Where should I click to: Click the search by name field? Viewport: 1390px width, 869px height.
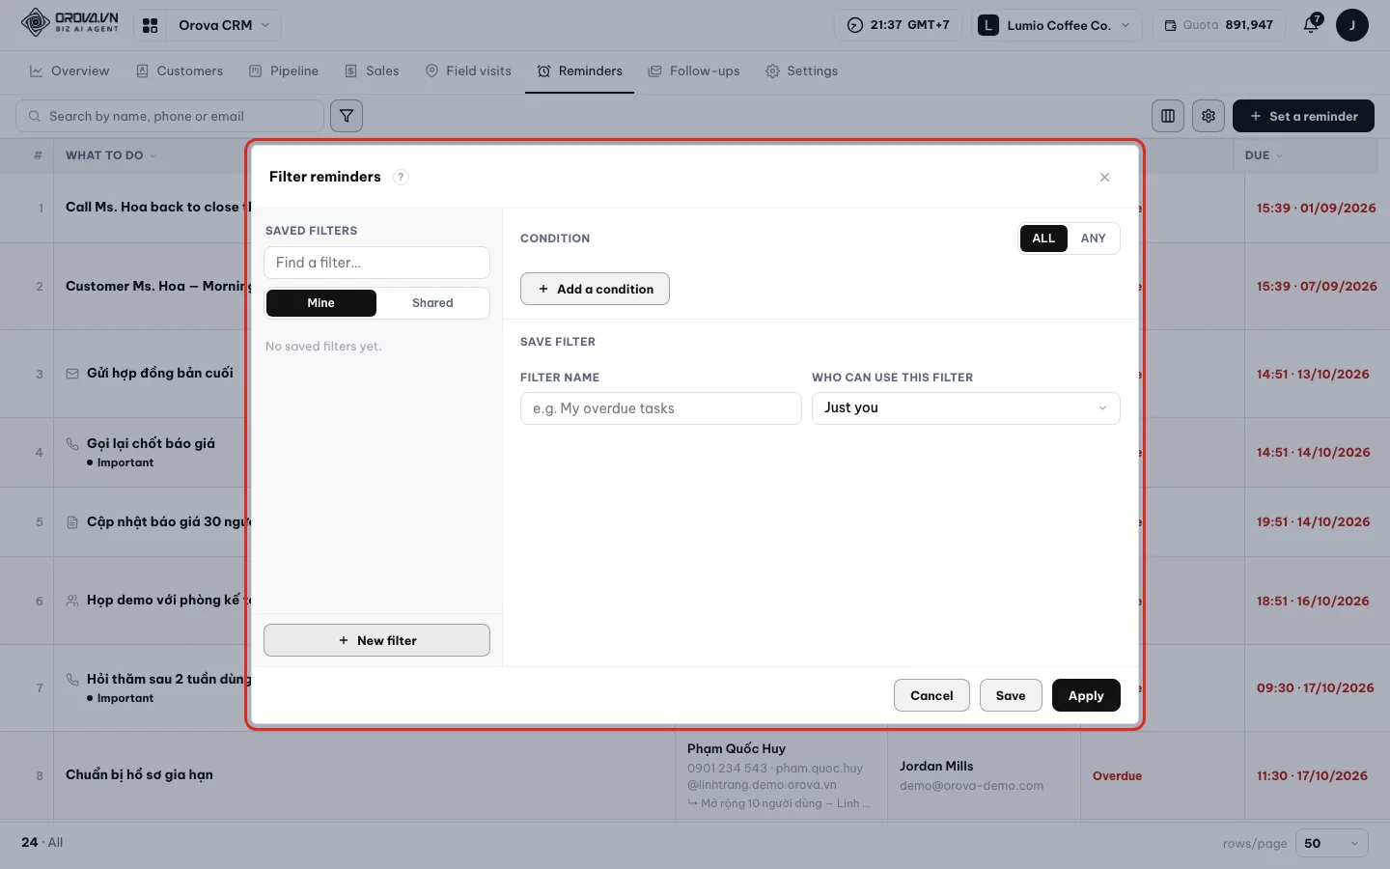click(170, 116)
